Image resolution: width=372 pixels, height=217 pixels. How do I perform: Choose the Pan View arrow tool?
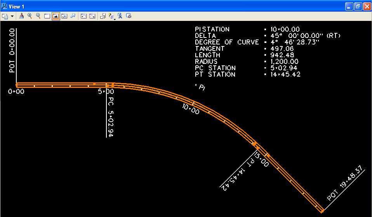73,16
